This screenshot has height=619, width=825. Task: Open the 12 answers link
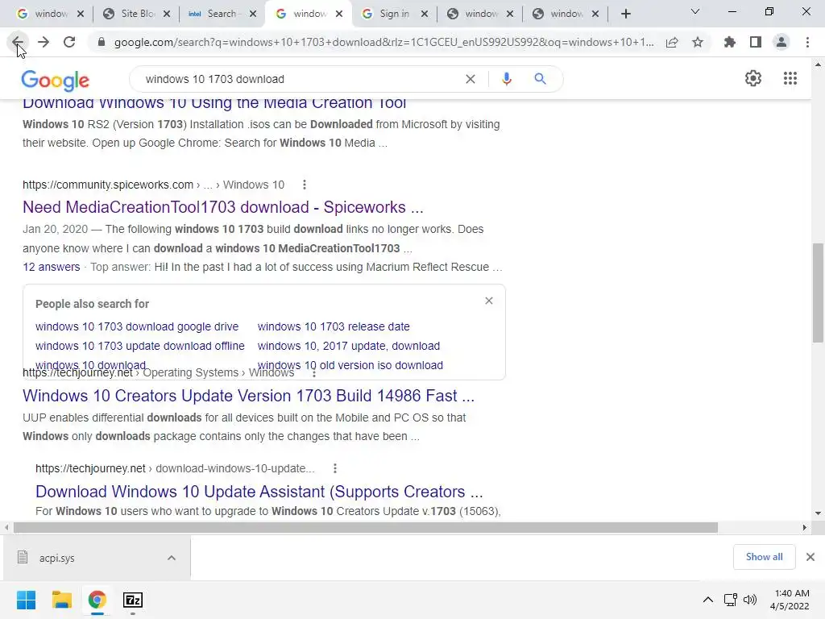pyautogui.click(x=52, y=267)
